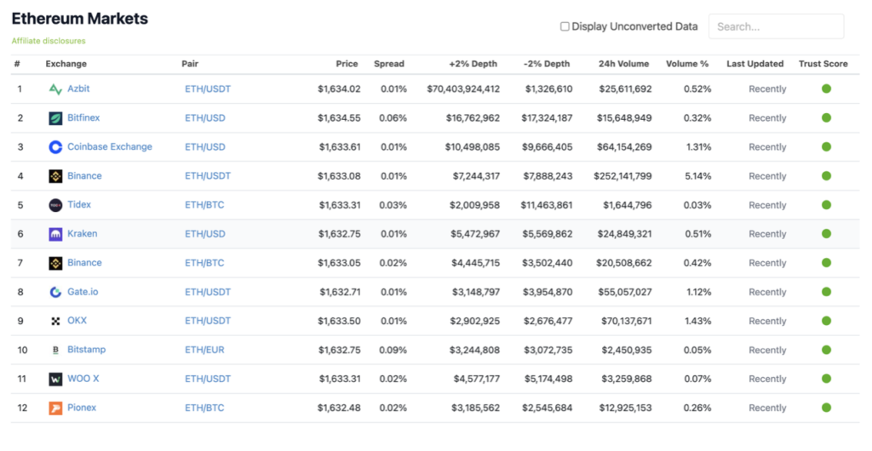Sort table by Price column header
The image size is (872, 451).
[347, 64]
